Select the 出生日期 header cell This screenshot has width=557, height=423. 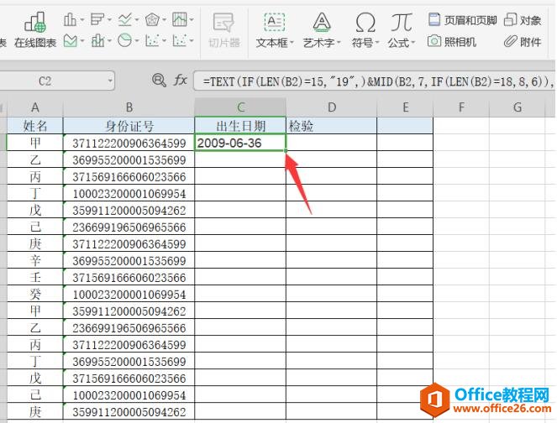point(240,126)
